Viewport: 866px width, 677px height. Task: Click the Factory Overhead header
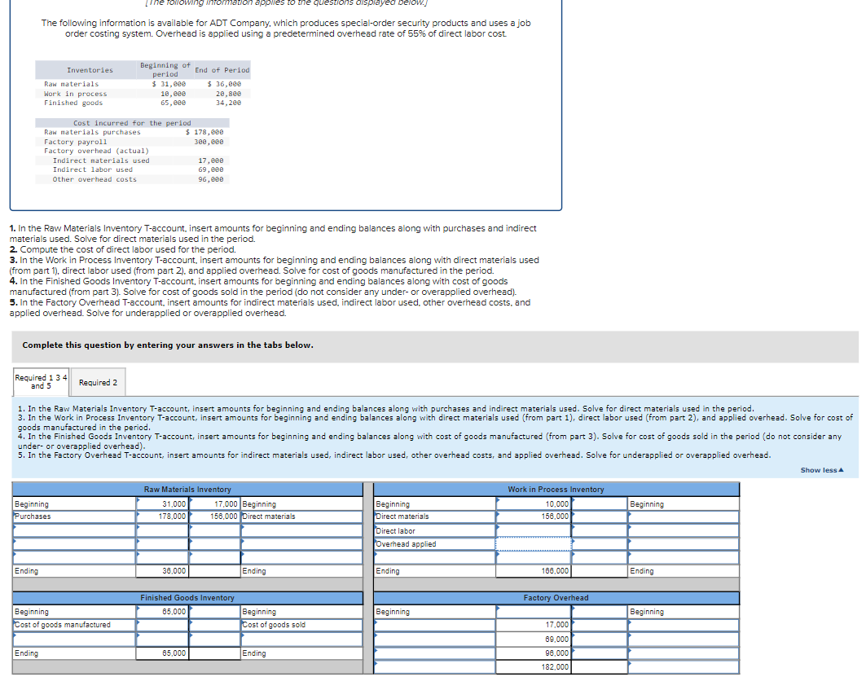pos(556,598)
